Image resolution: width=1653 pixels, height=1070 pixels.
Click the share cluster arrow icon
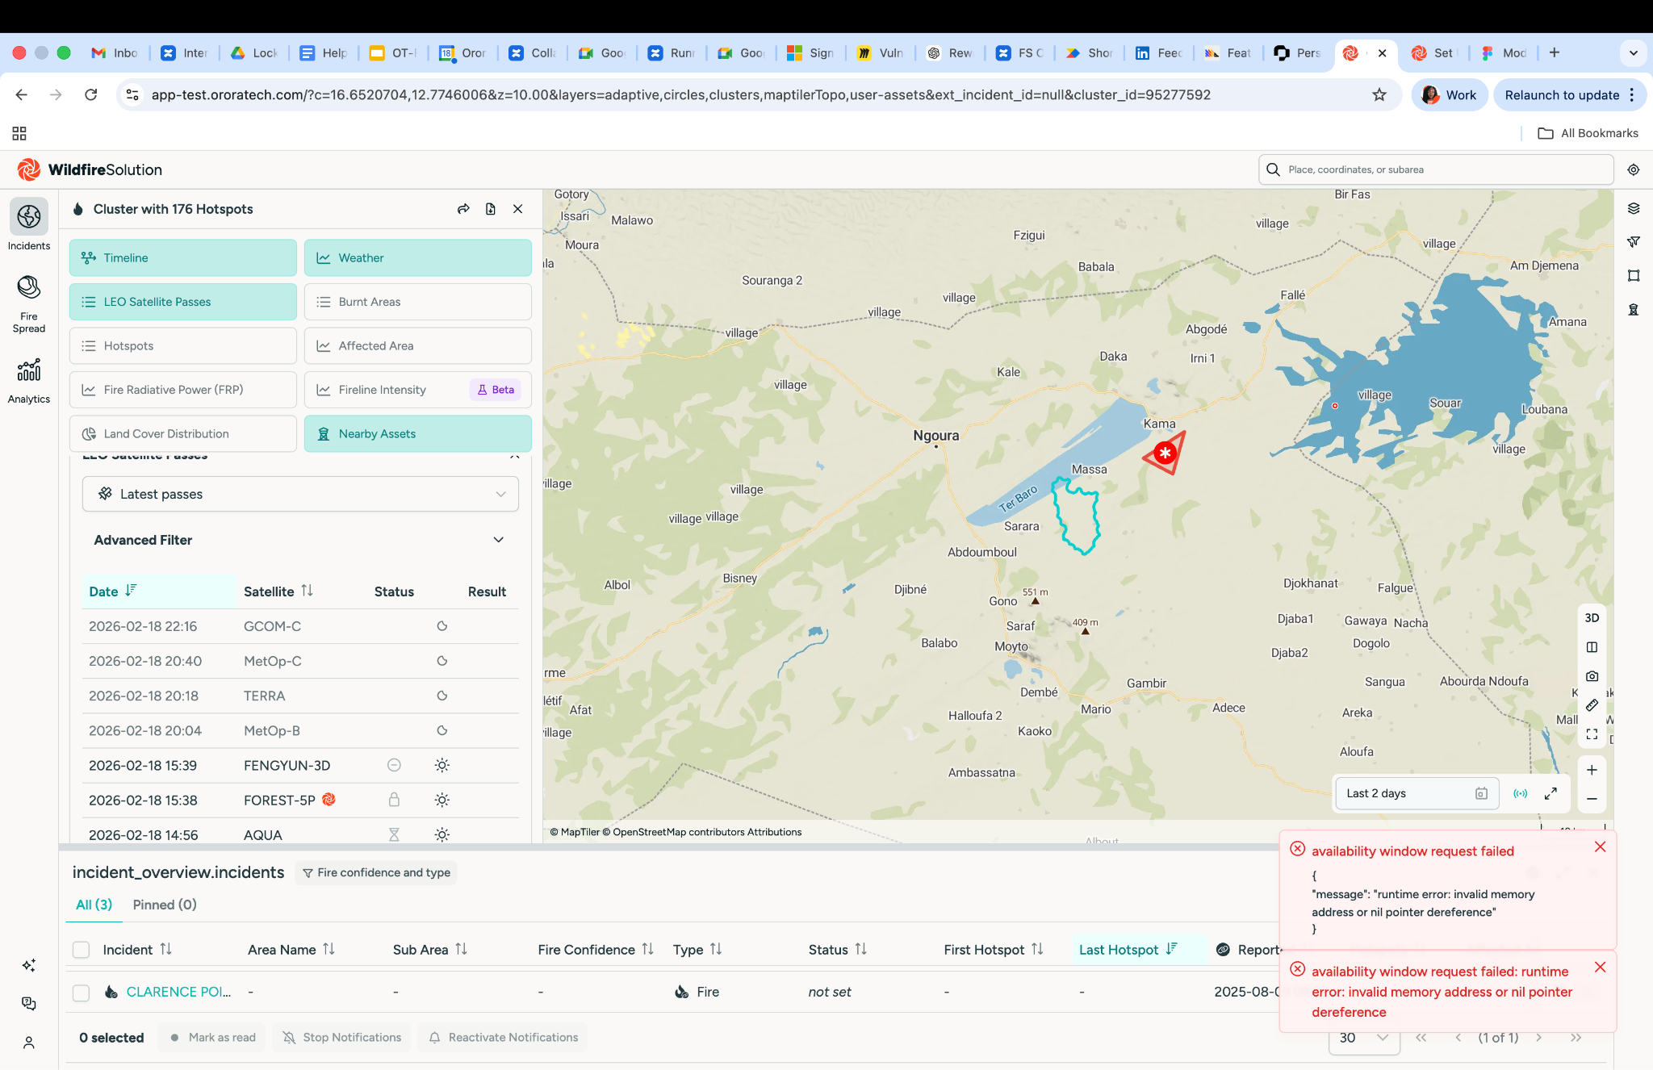463,209
